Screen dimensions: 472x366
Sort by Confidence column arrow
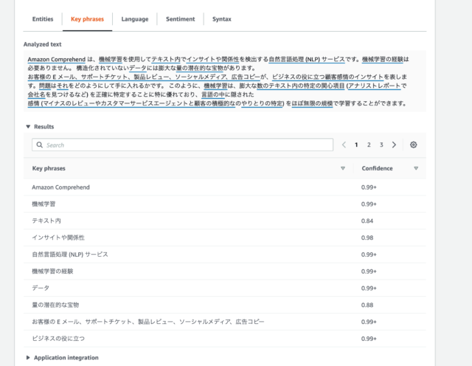pyautogui.click(x=415, y=168)
